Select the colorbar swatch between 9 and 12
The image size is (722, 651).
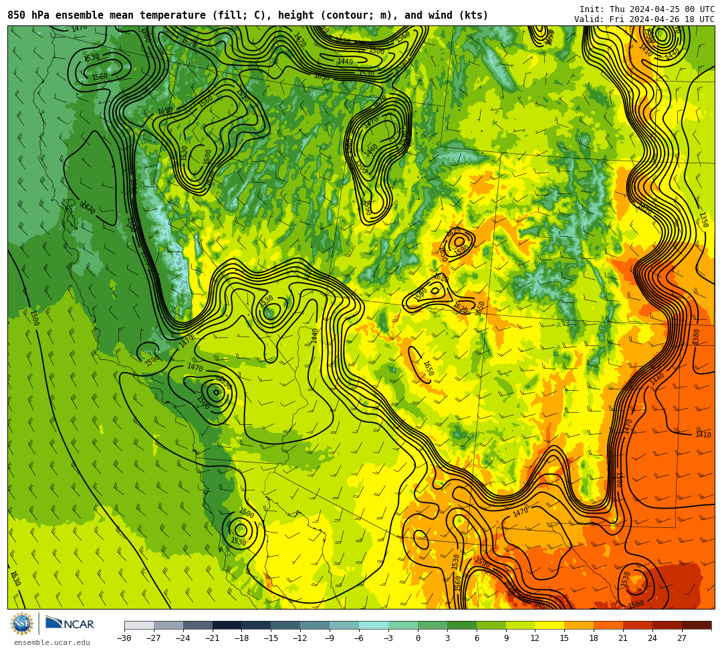[x=521, y=625]
